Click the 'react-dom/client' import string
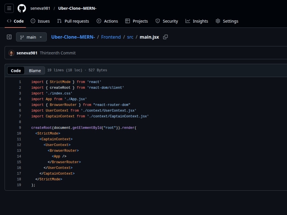 (105, 87)
